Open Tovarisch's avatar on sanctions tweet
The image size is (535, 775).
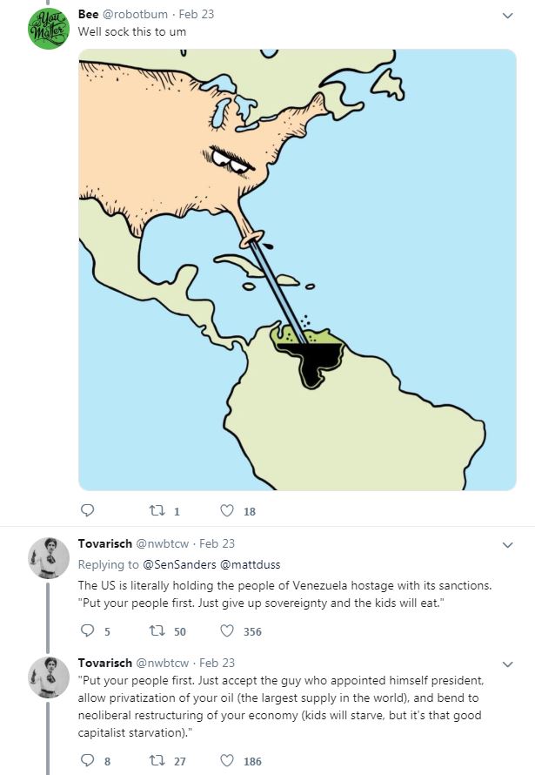pyautogui.click(x=49, y=558)
